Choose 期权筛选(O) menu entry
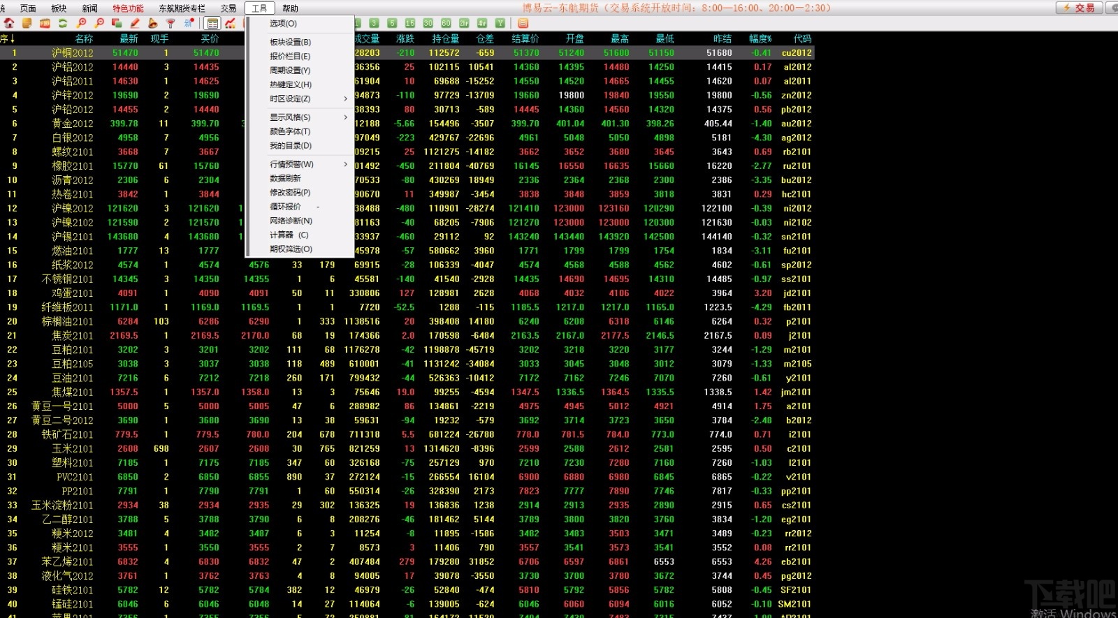Screen dimensions: 1118x618 coord(300,249)
